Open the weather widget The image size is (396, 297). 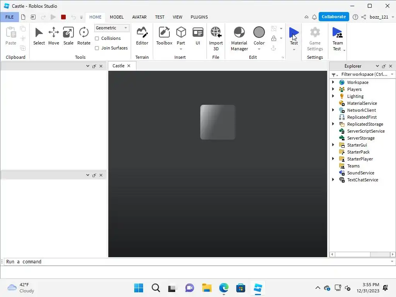coord(21,288)
